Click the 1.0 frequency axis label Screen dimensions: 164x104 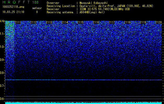(2, 47)
